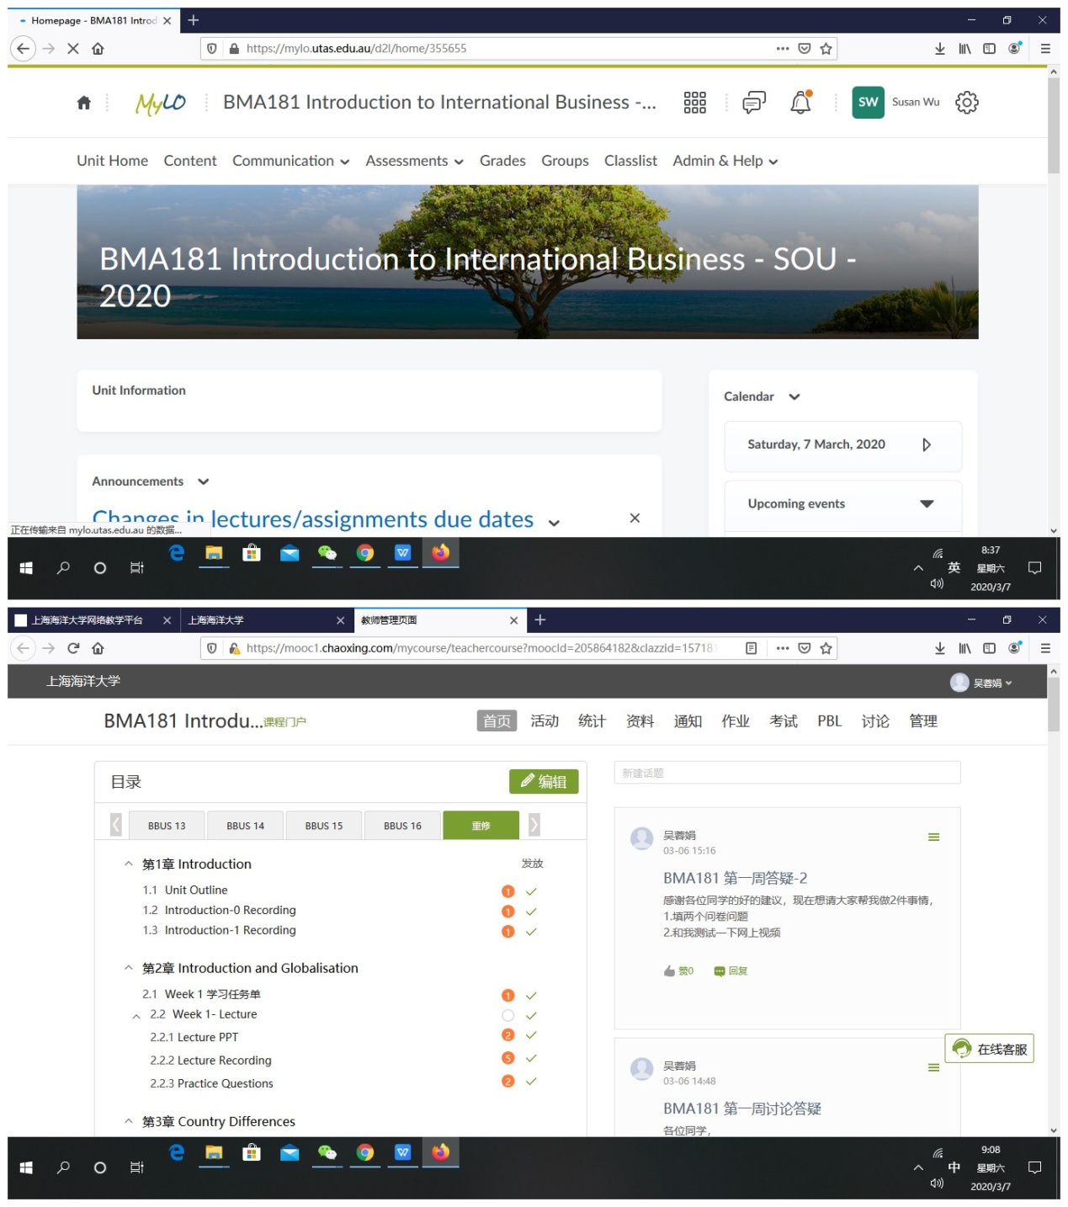Viewport: 1068px width, 1207px height.
Task: Open the MyLO message alerts chat icon
Action: (x=753, y=103)
